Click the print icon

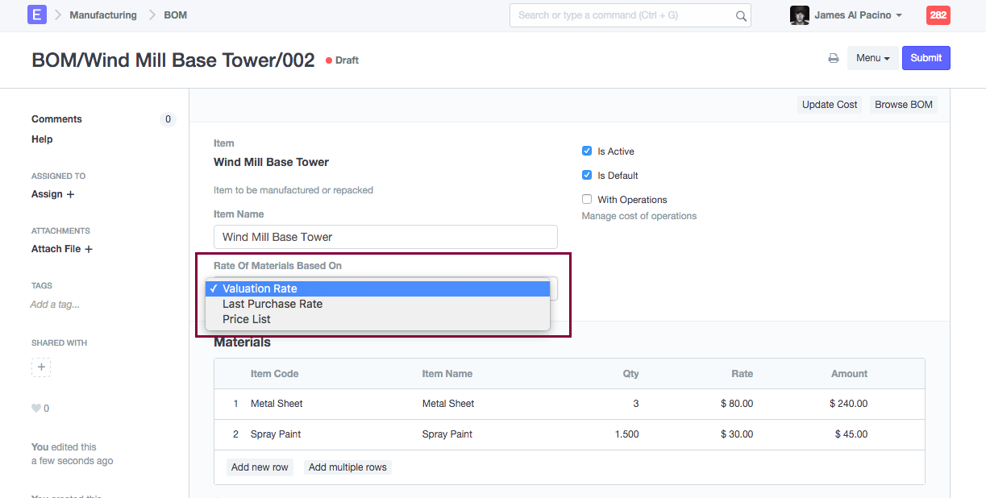click(x=834, y=58)
